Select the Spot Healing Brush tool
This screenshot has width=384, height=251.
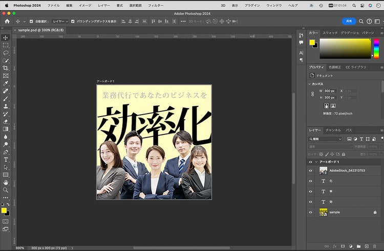point(6,91)
